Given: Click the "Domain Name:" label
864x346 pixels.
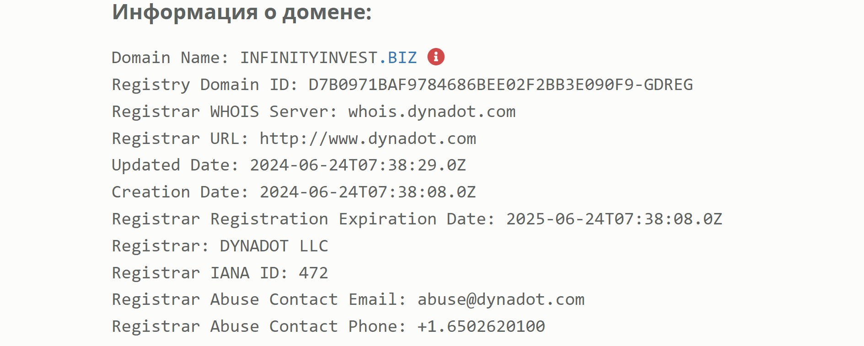Looking at the screenshot, I should pyautogui.click(x=170, y=58).
